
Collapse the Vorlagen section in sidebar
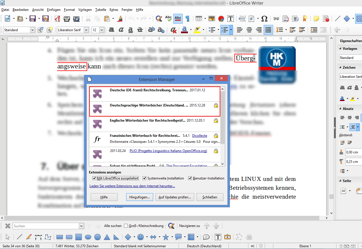340,49
